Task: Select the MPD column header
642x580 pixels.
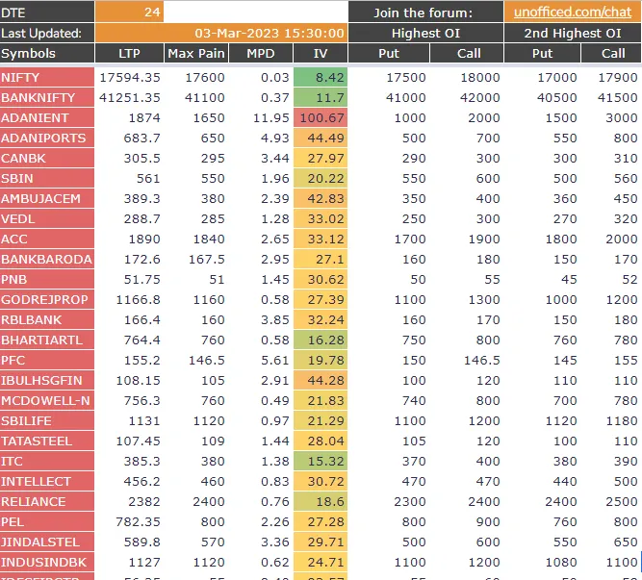Action: click(260, 54)
